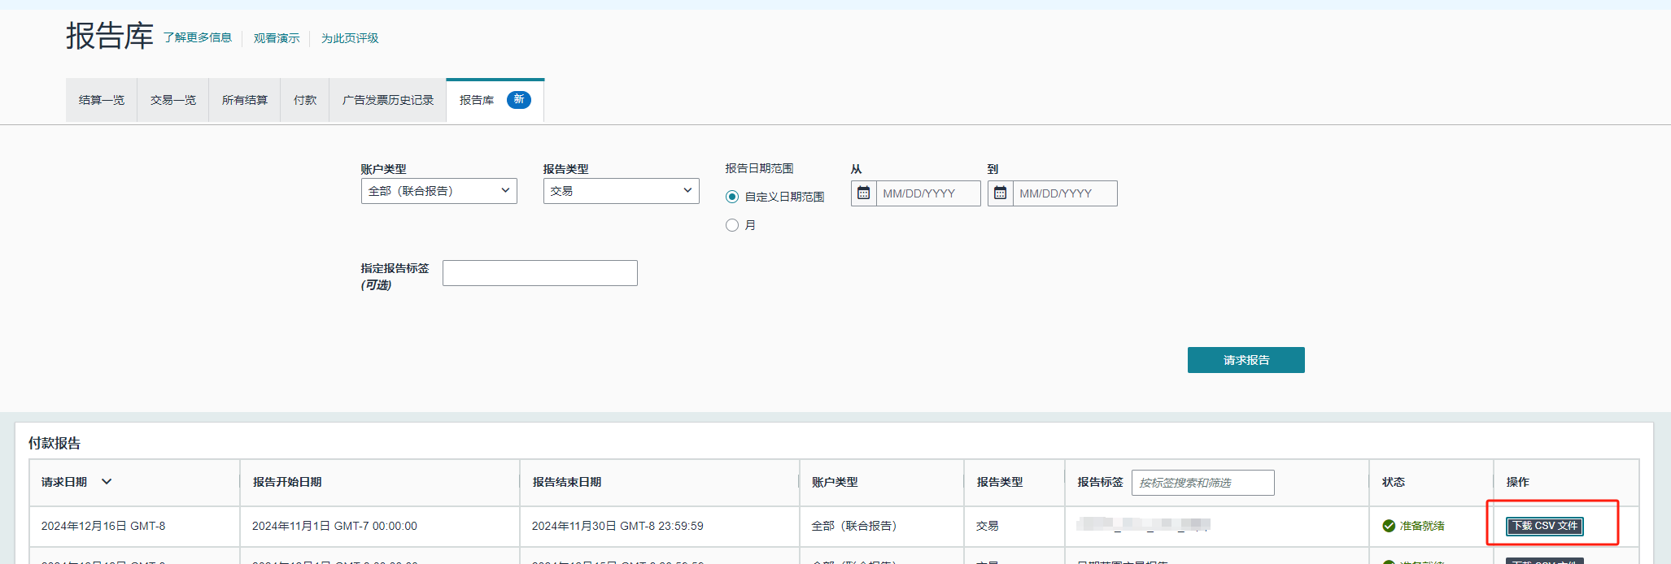The width and height of the screenshot is (1671, 564).
Task: Click the green 准备就绪 status checkmark icon
Action: tap(1389, 526)
